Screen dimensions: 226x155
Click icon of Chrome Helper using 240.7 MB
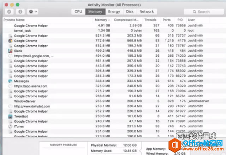click(10, 121)
